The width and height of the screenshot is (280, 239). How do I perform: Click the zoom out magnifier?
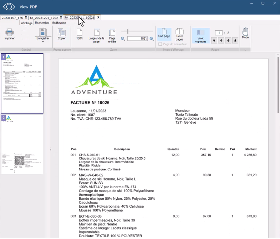point(123,39)
